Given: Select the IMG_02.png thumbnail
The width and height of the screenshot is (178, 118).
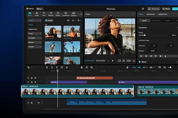Looking at the screenshot, I should (72, 31).
